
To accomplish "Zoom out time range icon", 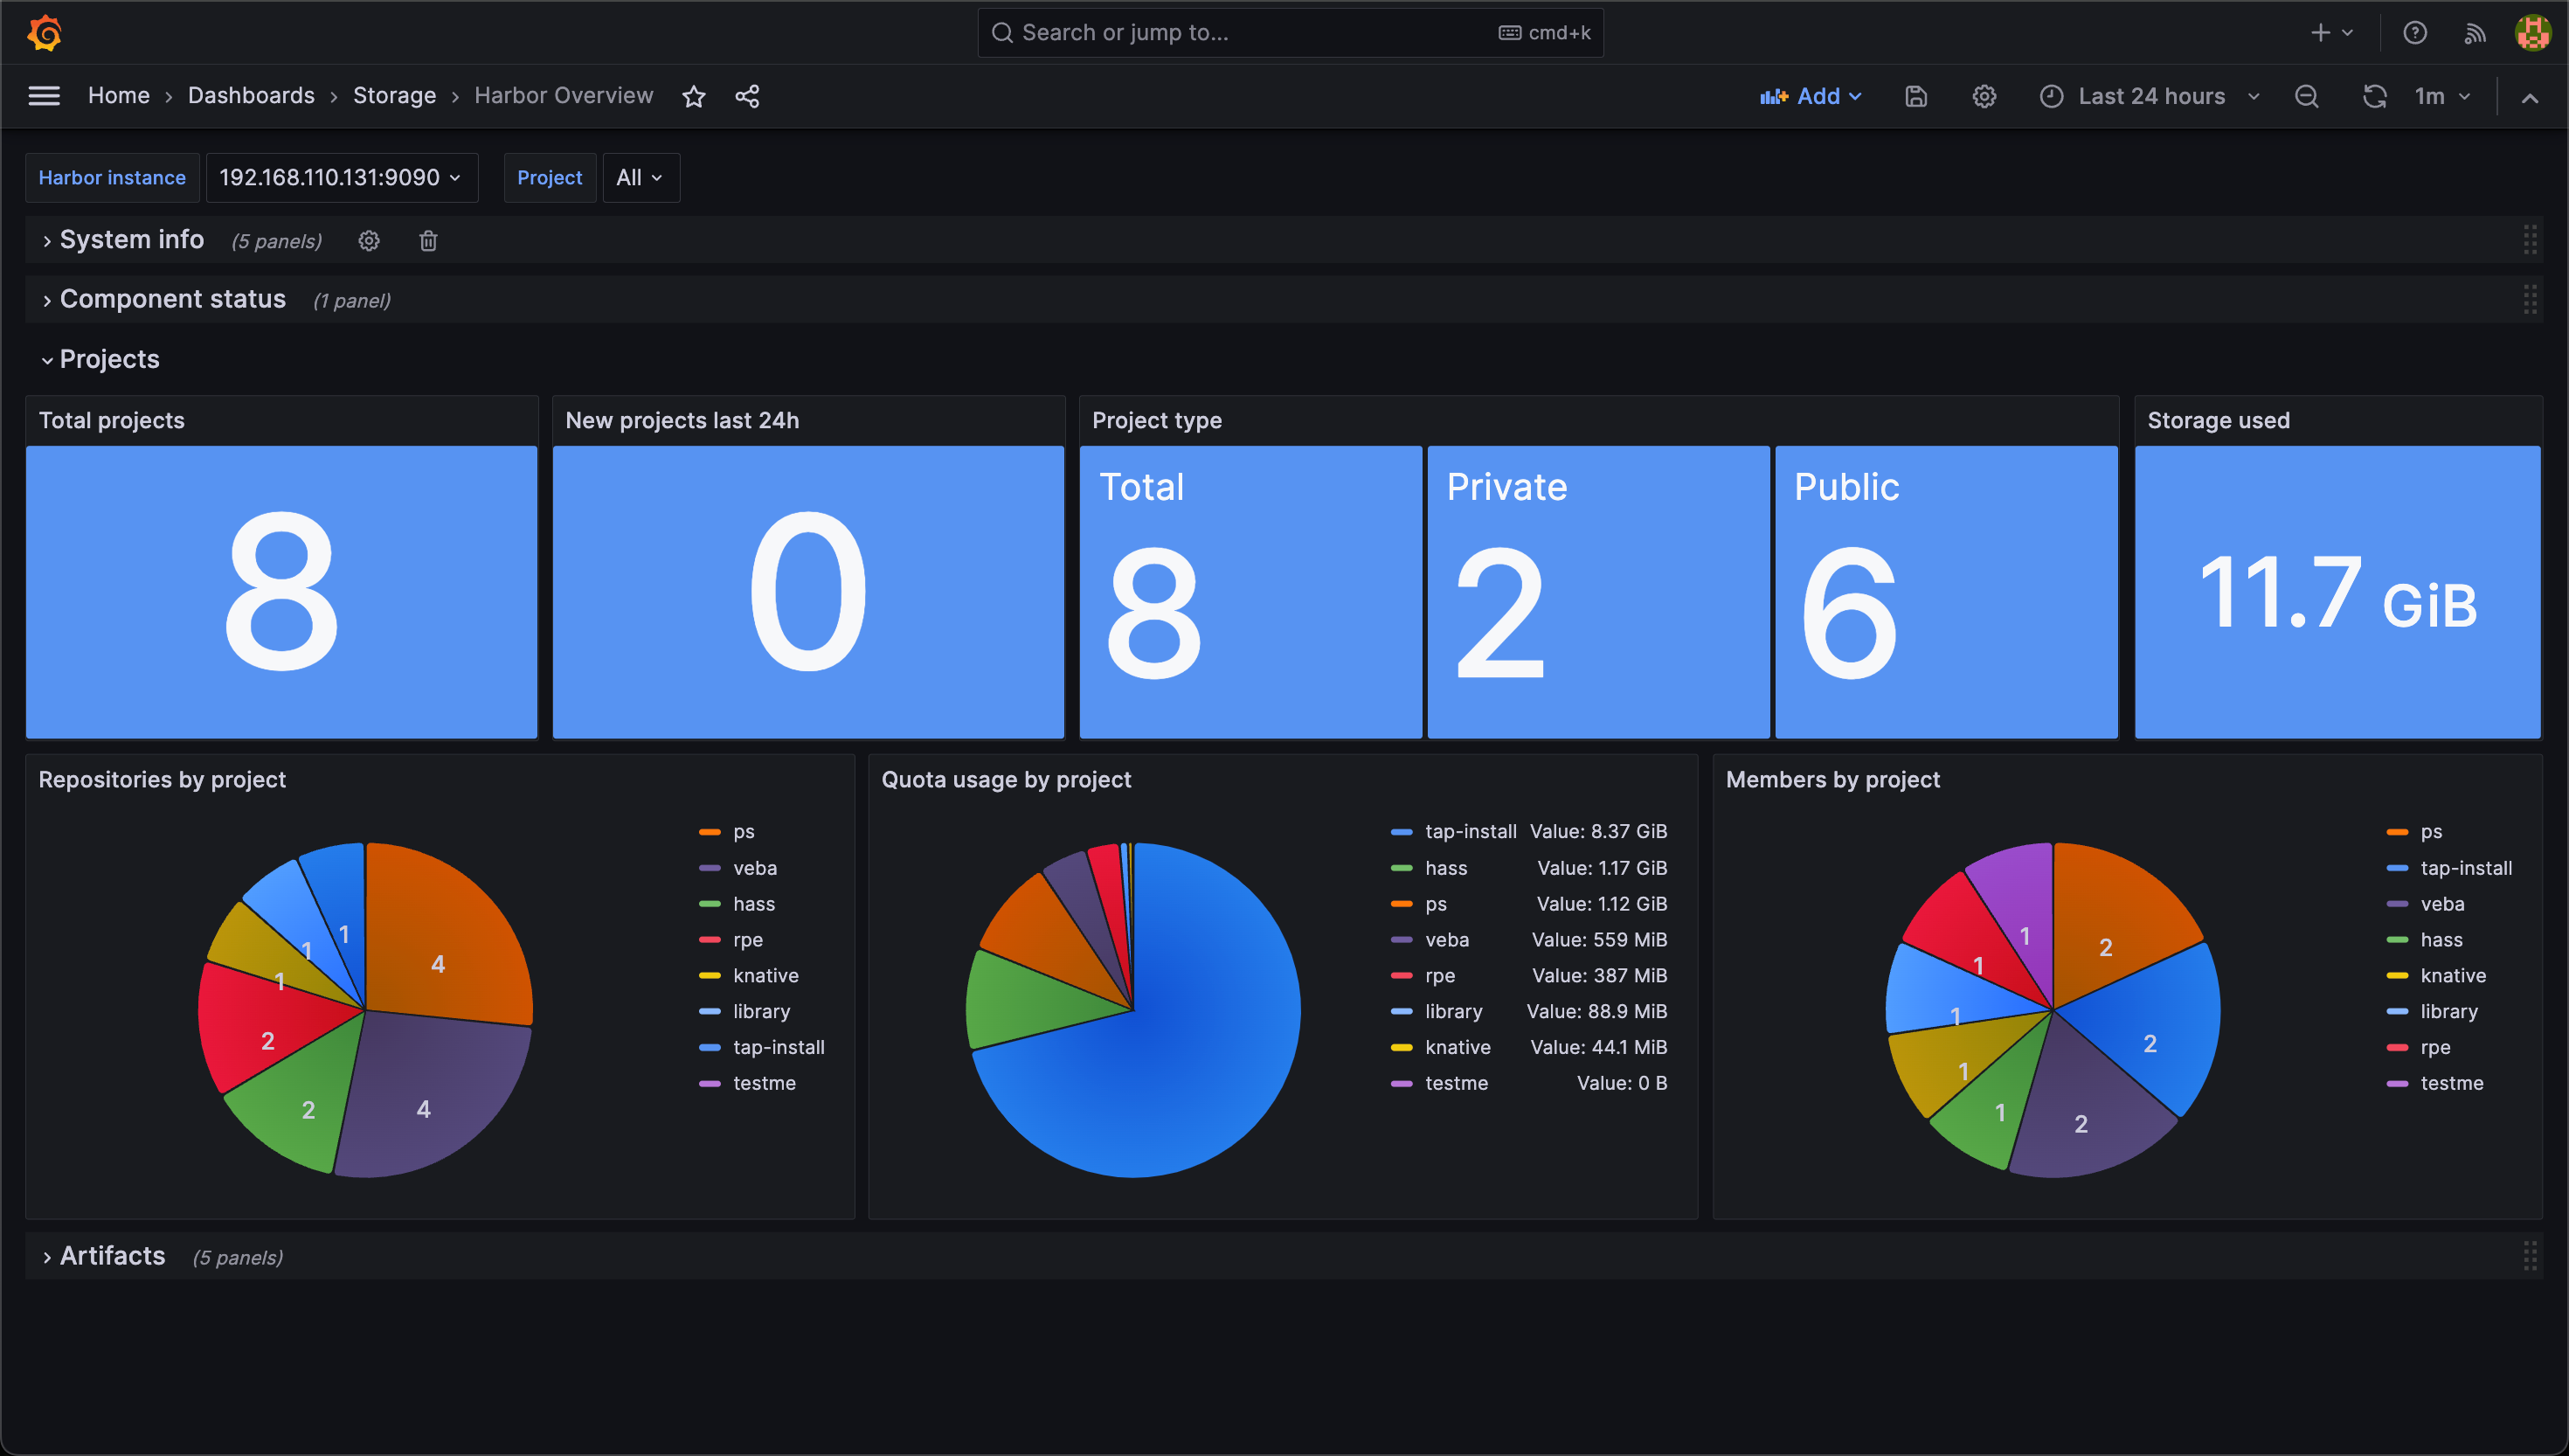I will [x=2307, y=97].
